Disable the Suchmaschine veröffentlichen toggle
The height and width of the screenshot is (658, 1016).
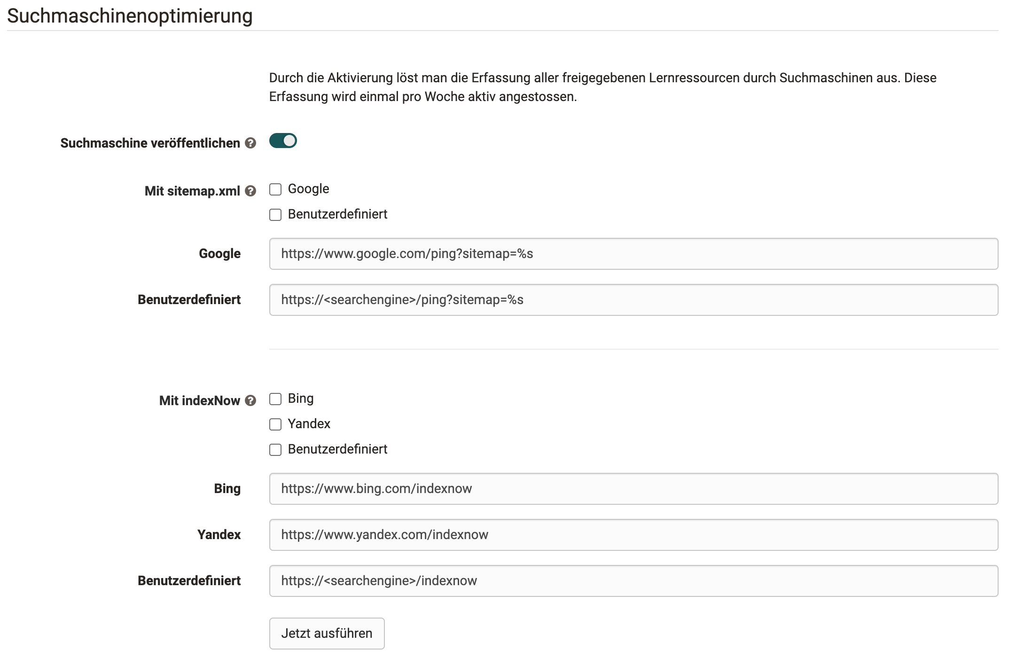coord(282,141)
